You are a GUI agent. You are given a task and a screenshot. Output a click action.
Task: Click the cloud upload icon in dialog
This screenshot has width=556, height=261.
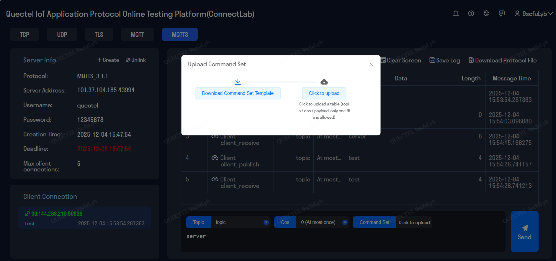[x=324, y=82]
